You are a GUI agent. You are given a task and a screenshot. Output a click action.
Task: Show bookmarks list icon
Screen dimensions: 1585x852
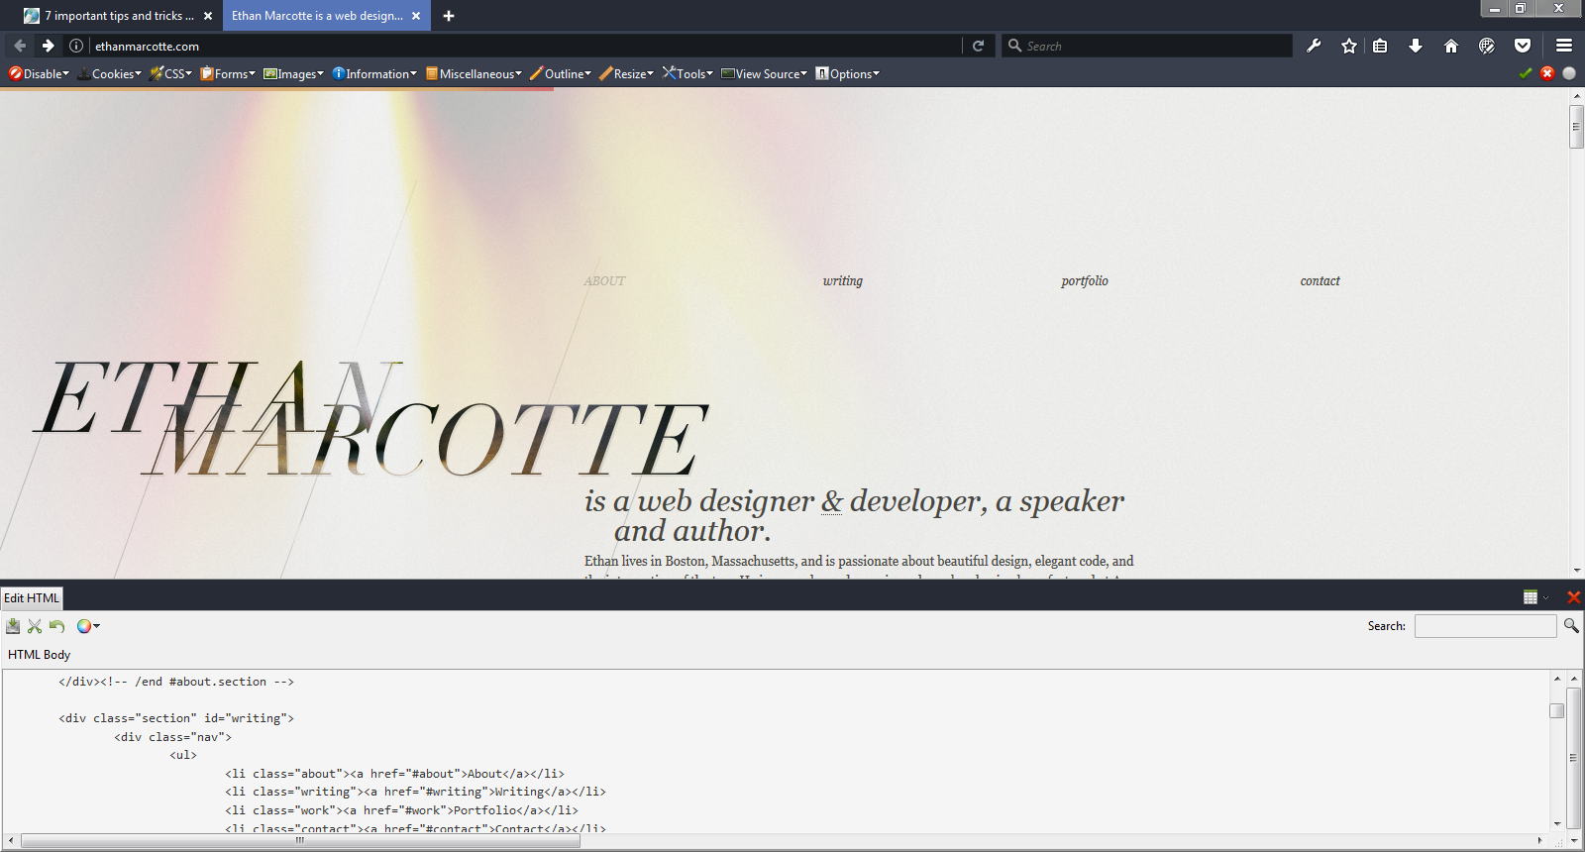pyautogui.click(x=1380, y=46)
